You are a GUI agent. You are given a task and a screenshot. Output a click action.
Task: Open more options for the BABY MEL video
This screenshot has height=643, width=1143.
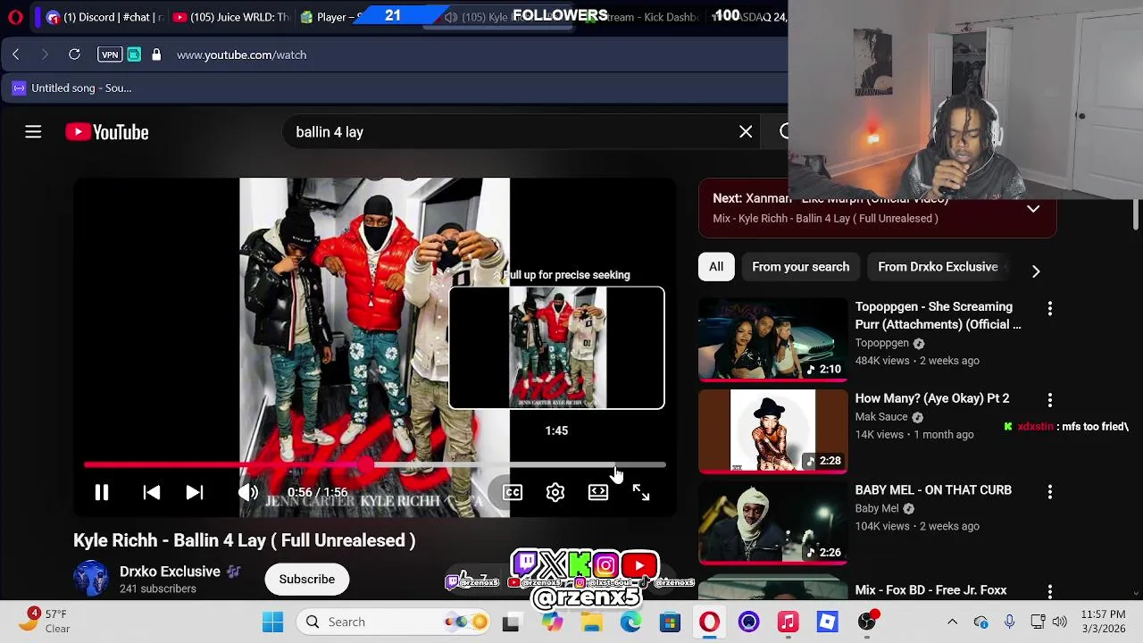pos(1050,492)
